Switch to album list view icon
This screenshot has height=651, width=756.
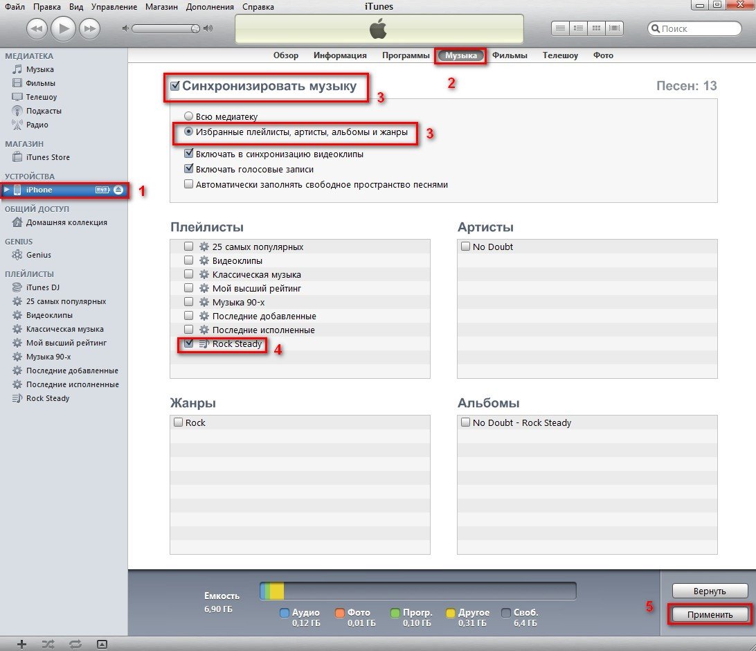point(578,28)
